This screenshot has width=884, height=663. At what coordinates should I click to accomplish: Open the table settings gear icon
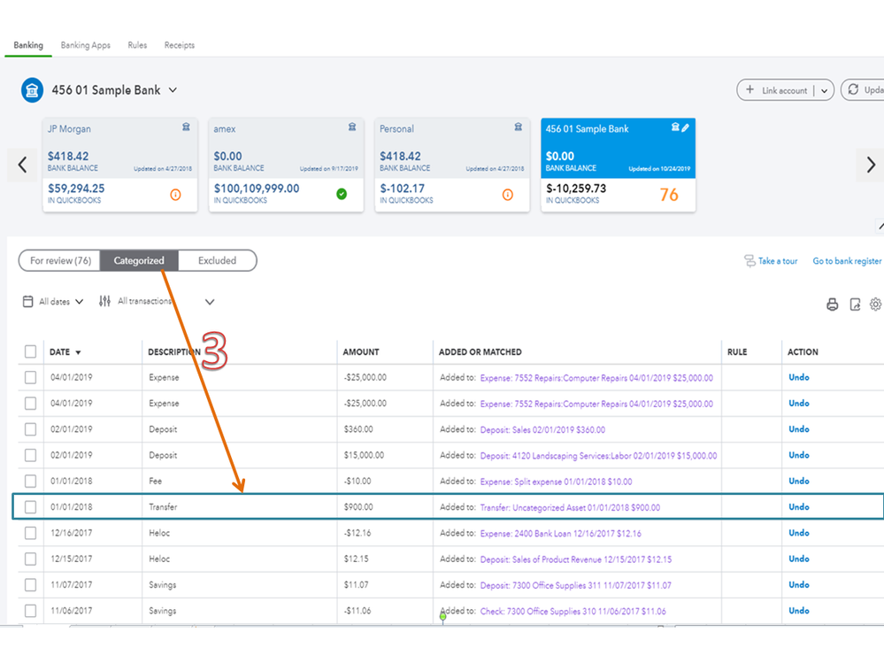[x=875, y=305]
